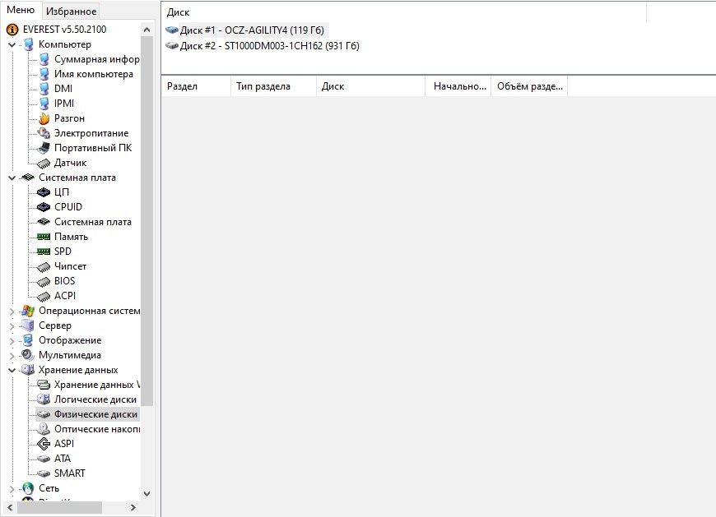Click the upper Диск list header

point(403,12)
